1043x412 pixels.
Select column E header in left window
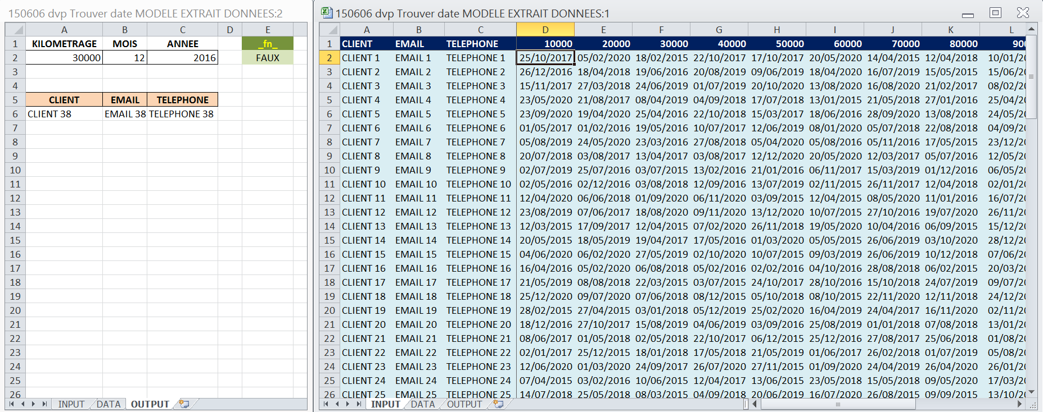point(268,30)
